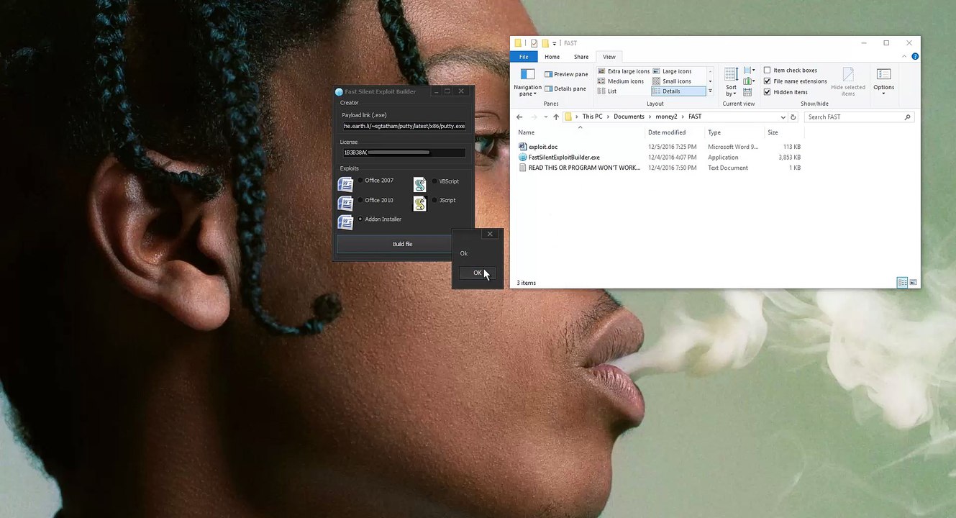Click the FastSilentExploitBuilder.exe globe icon

tap(523, 157)
